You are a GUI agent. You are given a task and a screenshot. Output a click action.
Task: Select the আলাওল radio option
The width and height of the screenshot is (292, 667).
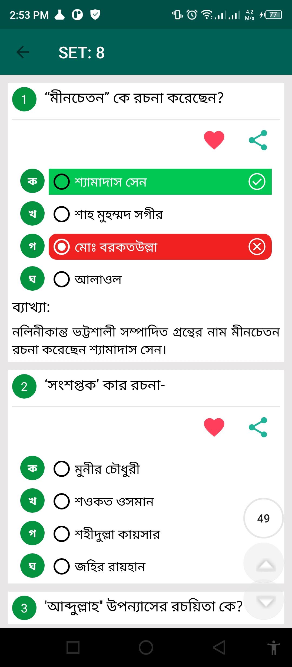[62, 279]
